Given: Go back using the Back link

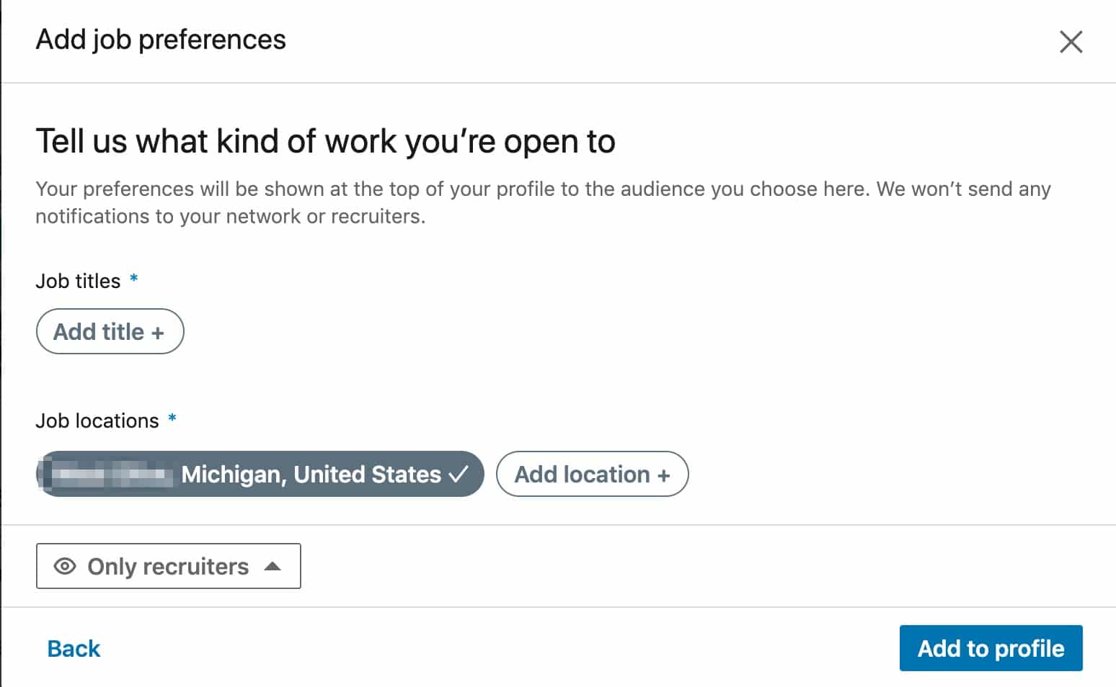Looking at the screenshot, I should click(74, 649).
